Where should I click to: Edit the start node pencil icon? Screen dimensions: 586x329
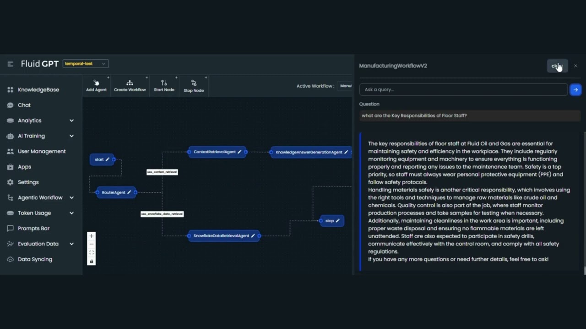click(x=108, y=159)
